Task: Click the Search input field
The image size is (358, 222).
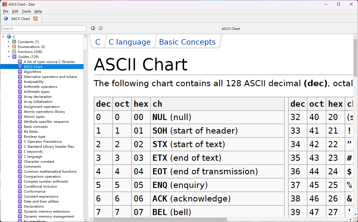Action: pyautogui.click(x=44, y=28)
